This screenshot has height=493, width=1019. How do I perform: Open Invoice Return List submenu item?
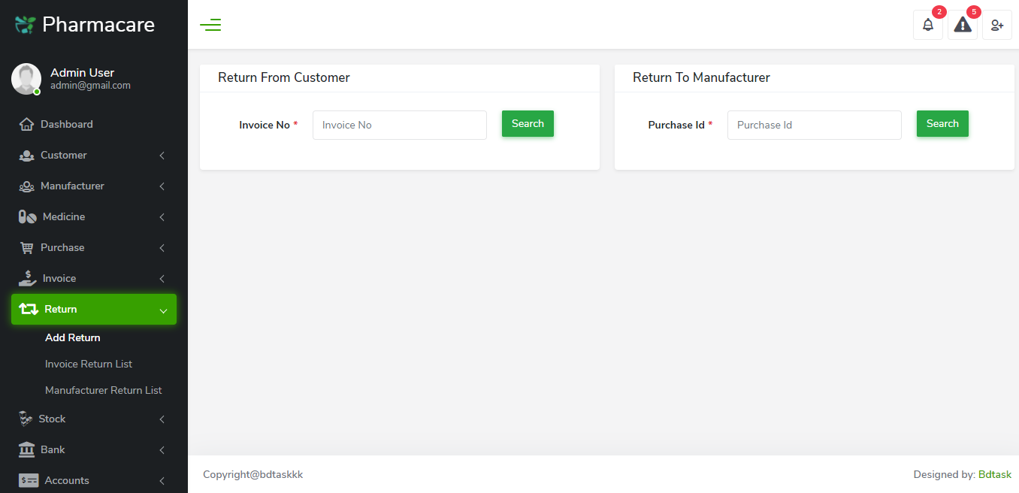pos(89,364)
